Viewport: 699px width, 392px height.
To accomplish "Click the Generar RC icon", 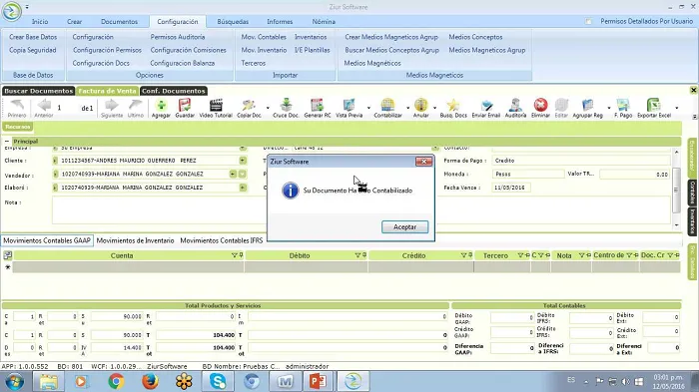I will point(317,106).
